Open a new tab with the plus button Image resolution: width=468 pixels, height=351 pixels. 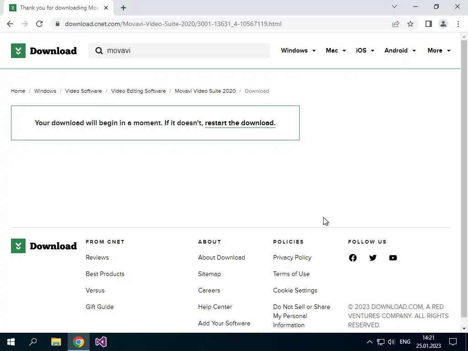coord(123,8)
